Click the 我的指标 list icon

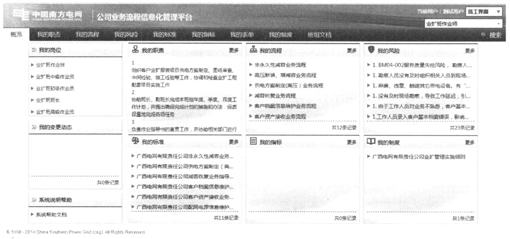tap(253, 141)
